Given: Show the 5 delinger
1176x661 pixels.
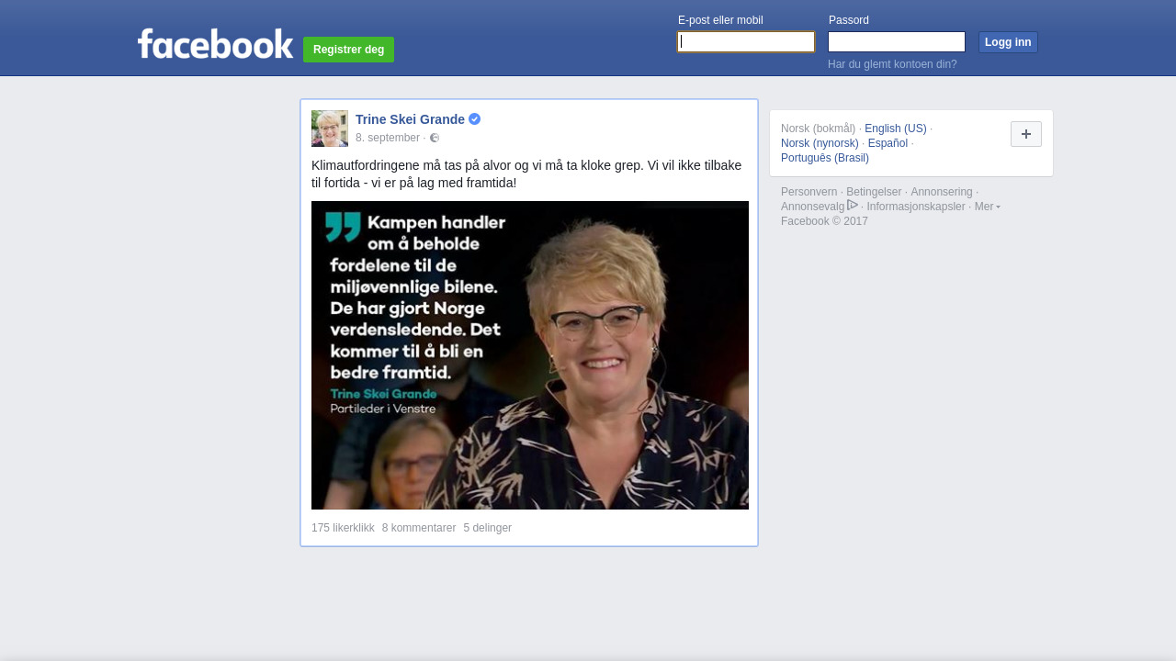Looking at the screenshot, I should [x=487, y=528].
